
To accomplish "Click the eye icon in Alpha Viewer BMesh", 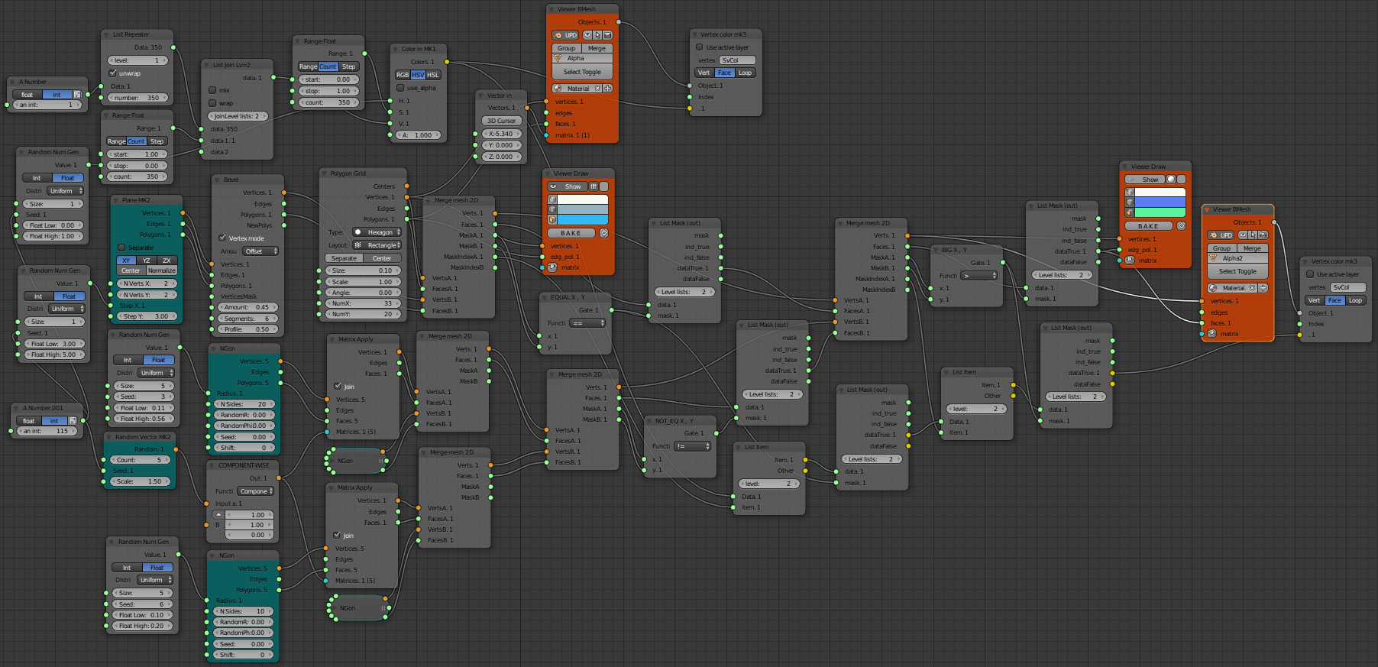I will pos(588,35).
